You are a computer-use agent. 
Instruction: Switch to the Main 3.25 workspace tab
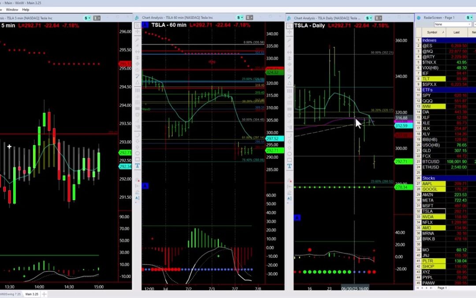32,294
